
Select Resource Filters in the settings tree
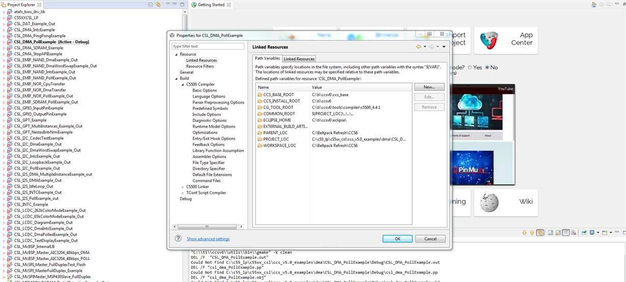coord(200,67)
